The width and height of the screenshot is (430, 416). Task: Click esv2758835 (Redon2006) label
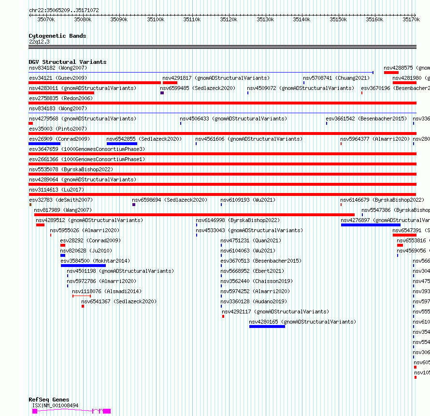[61, 98]
